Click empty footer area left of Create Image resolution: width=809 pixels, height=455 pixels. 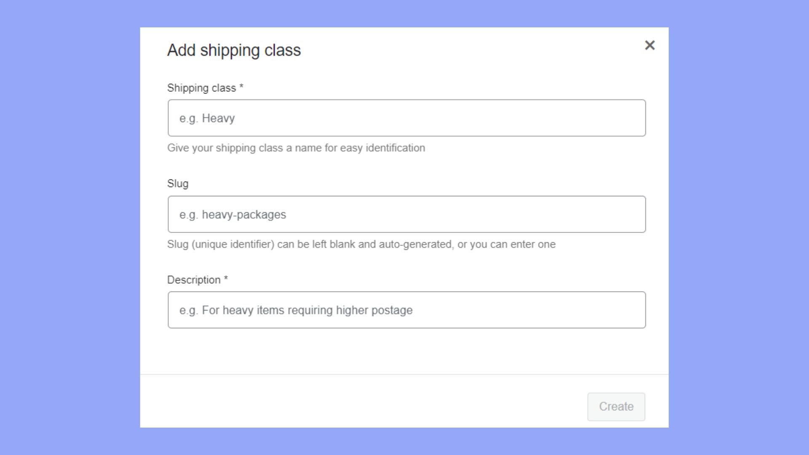362,404
